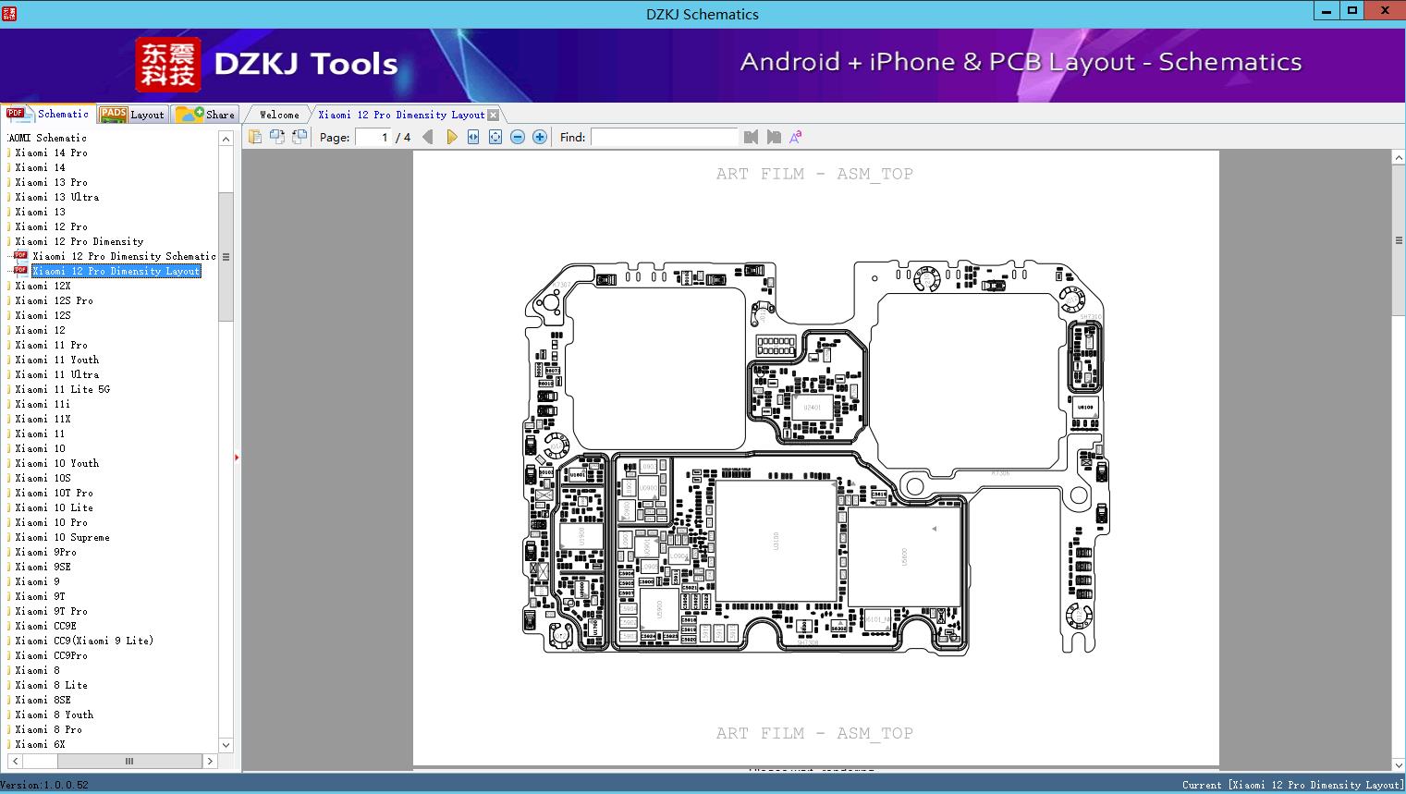The height and width of the screenshot is (794, 1406).
Task: Switch to the Layout panel tab
Action: pos(132,115)
